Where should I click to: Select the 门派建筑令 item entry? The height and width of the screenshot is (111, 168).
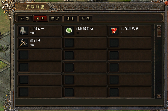(x=130, y=31)
